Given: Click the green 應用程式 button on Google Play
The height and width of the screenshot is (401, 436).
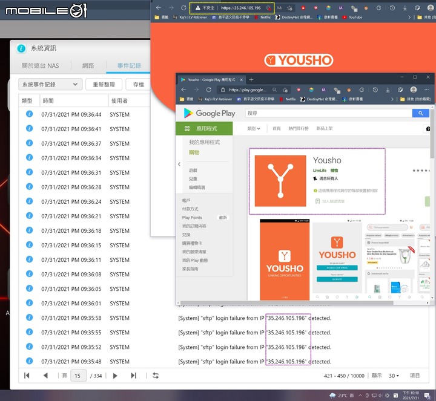Looking at the screenshot, I should [204, 128].
